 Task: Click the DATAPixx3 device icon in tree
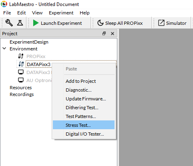coord(21,64)
